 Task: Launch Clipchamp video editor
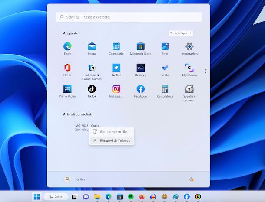click(x=189, y=70)
